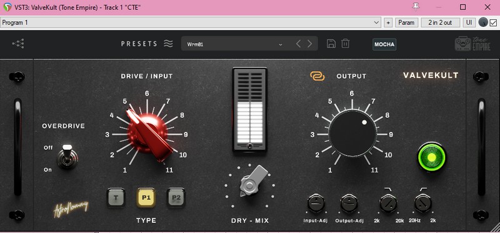The height and width of the screenshot is (233, 500).
Task: Select the T type button
Action: pos(116,197)
